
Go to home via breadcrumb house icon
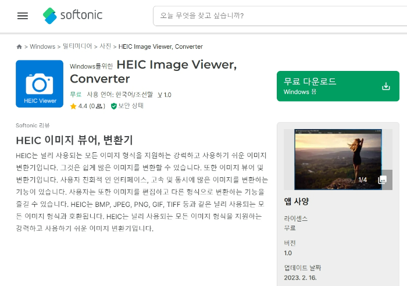(19, 47)
